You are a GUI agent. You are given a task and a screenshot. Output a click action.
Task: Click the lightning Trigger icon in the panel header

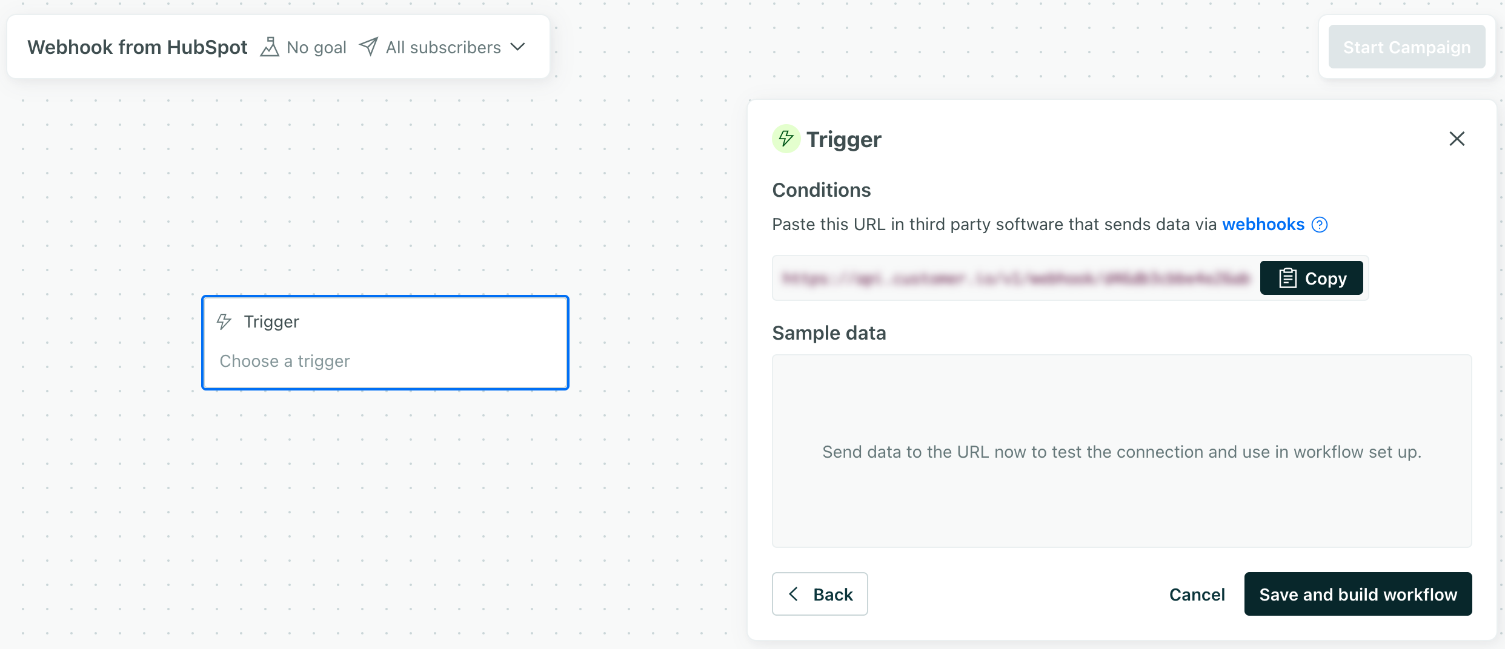(x=786, y=139)
